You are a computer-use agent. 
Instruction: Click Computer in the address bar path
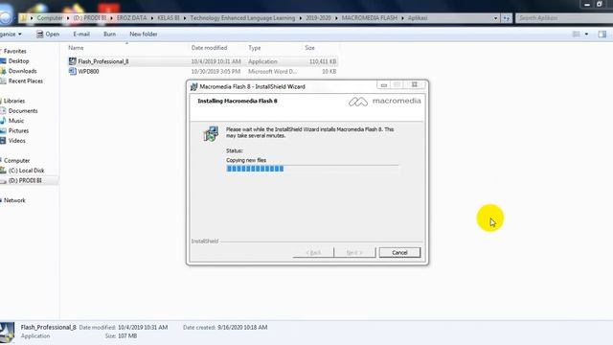click(x=50, y=18)
